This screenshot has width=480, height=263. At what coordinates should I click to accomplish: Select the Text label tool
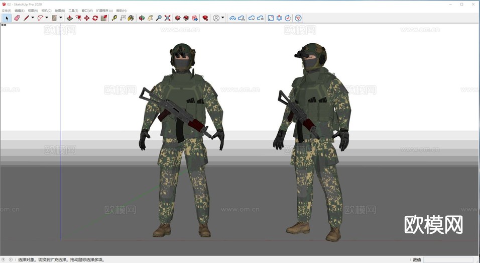coord(123,18)
